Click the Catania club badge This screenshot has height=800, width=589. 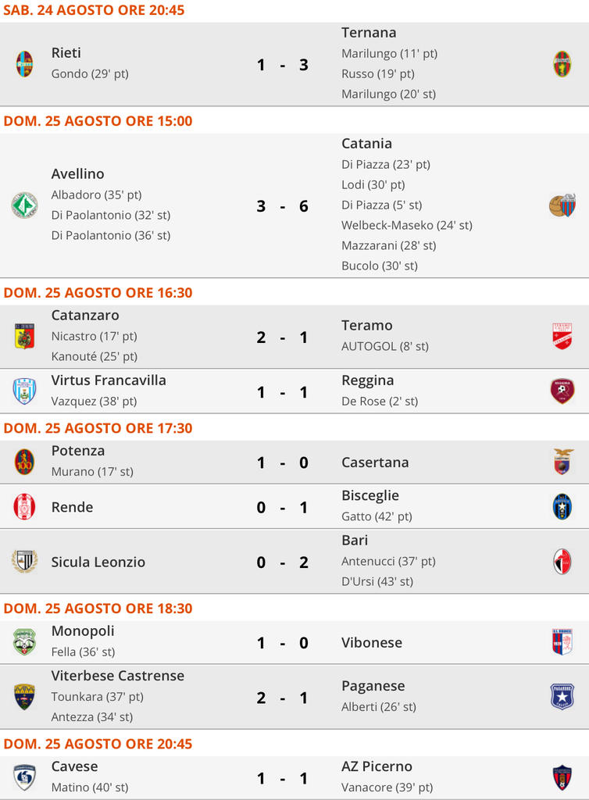pos(562,205)
